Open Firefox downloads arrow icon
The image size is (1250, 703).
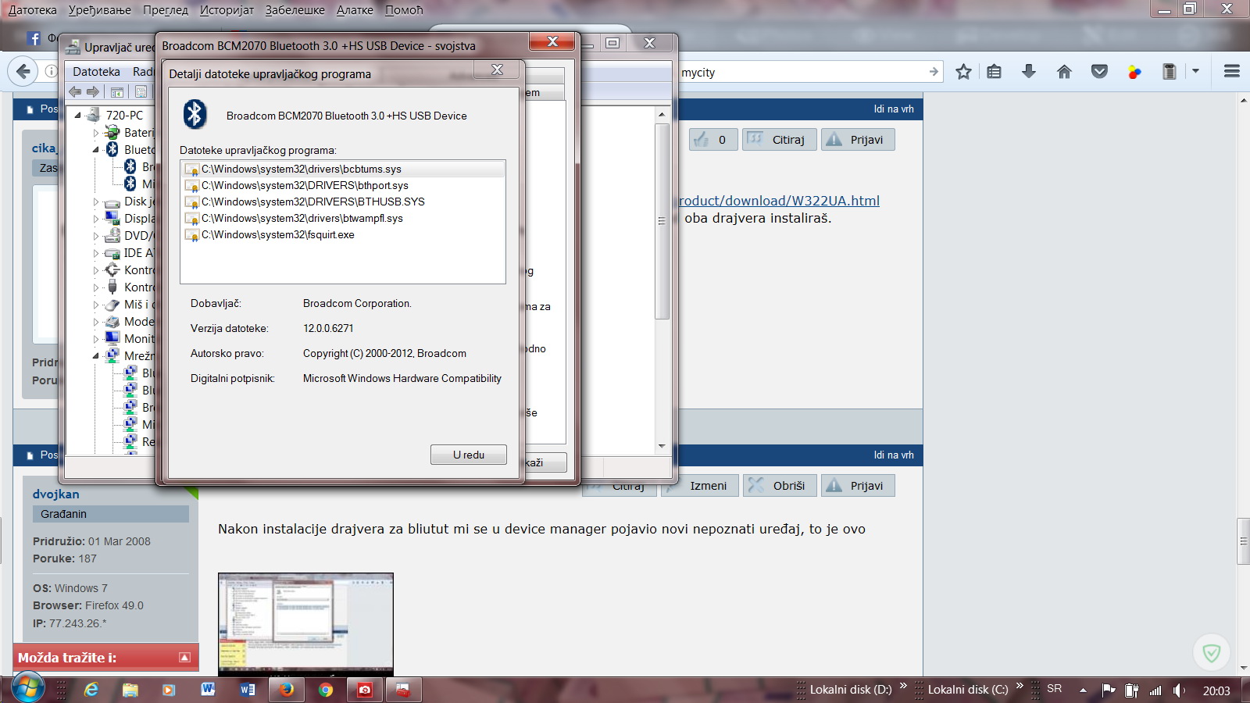[1029, 72]
